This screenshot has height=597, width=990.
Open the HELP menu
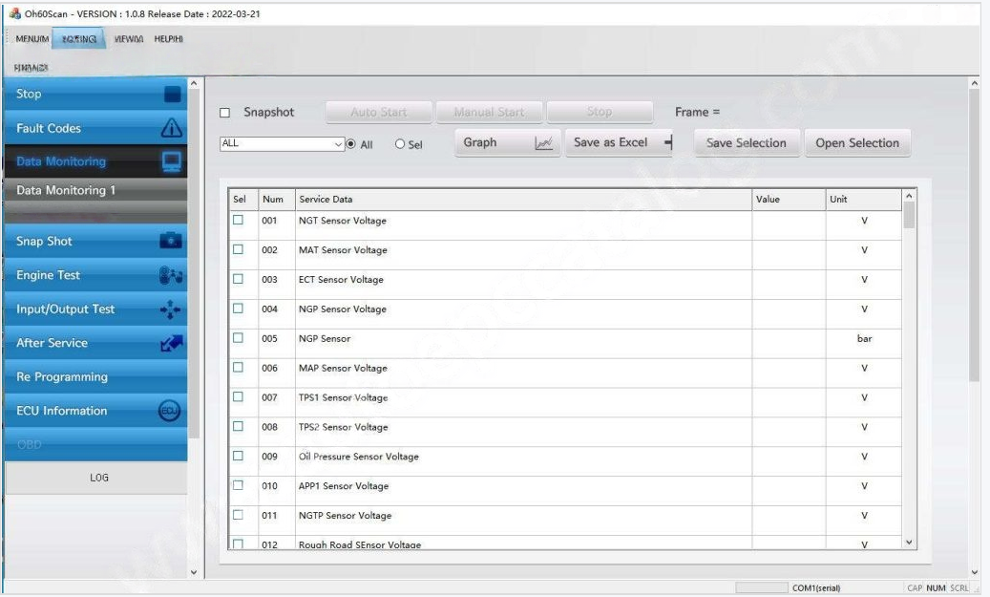[168, 38]
